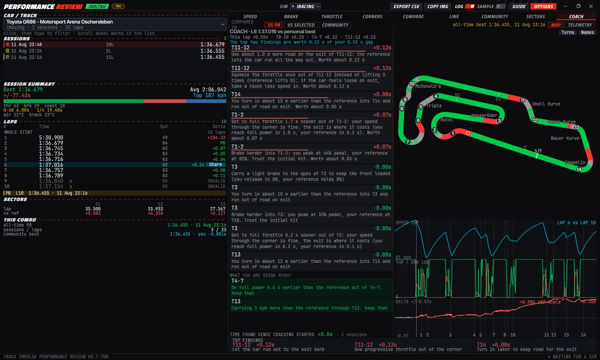
Task: Open the SECTORS tab
Action: (535, 16)
